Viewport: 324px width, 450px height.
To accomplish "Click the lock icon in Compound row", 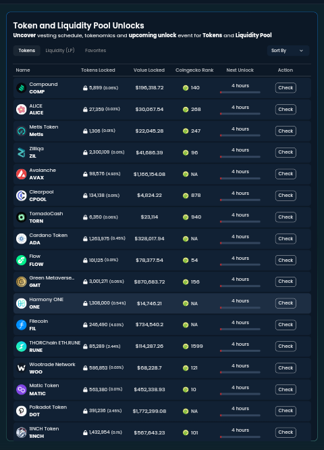I will 85,88.
